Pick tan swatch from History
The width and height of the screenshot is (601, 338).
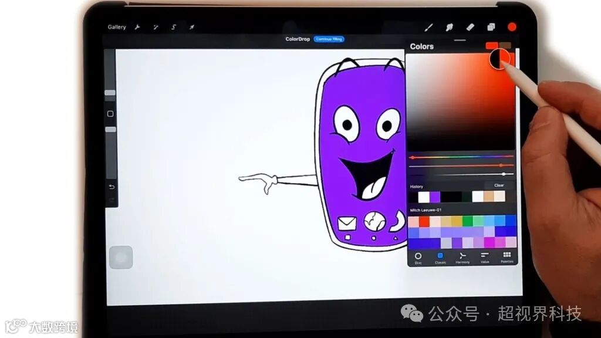488,197
